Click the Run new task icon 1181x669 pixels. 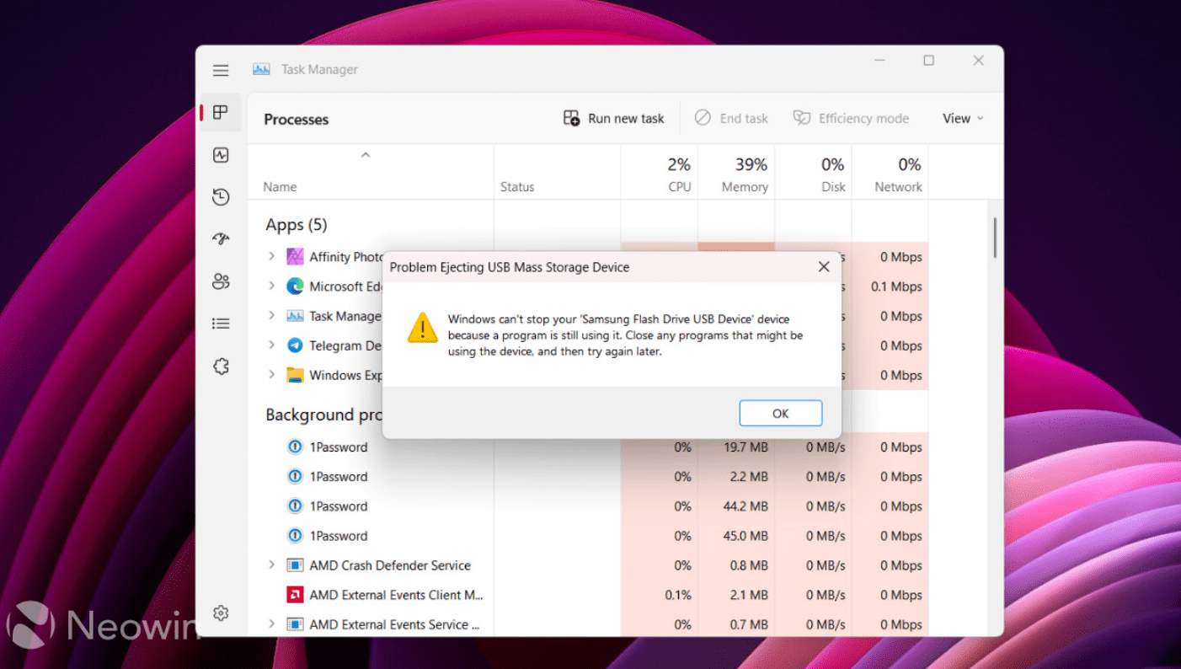click(x=571, y=118)
